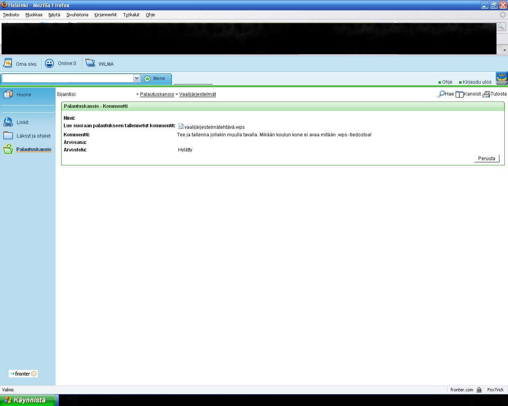Open the Linkit globe icon

tap(8, 122)
